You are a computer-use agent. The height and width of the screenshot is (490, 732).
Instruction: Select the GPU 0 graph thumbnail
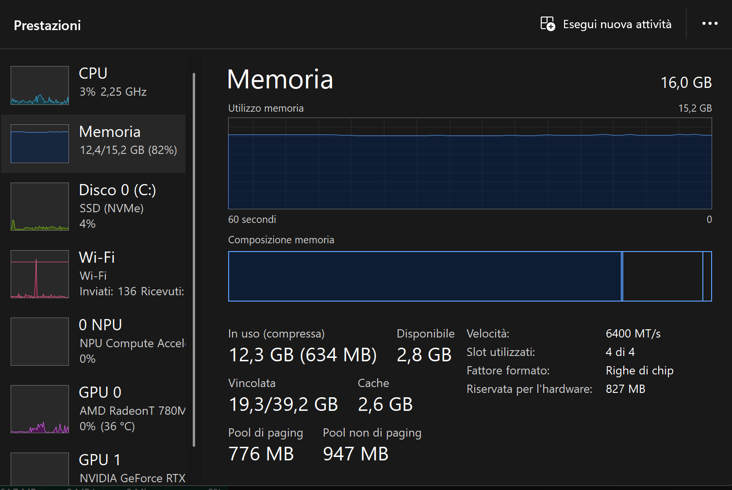[40, 409]
